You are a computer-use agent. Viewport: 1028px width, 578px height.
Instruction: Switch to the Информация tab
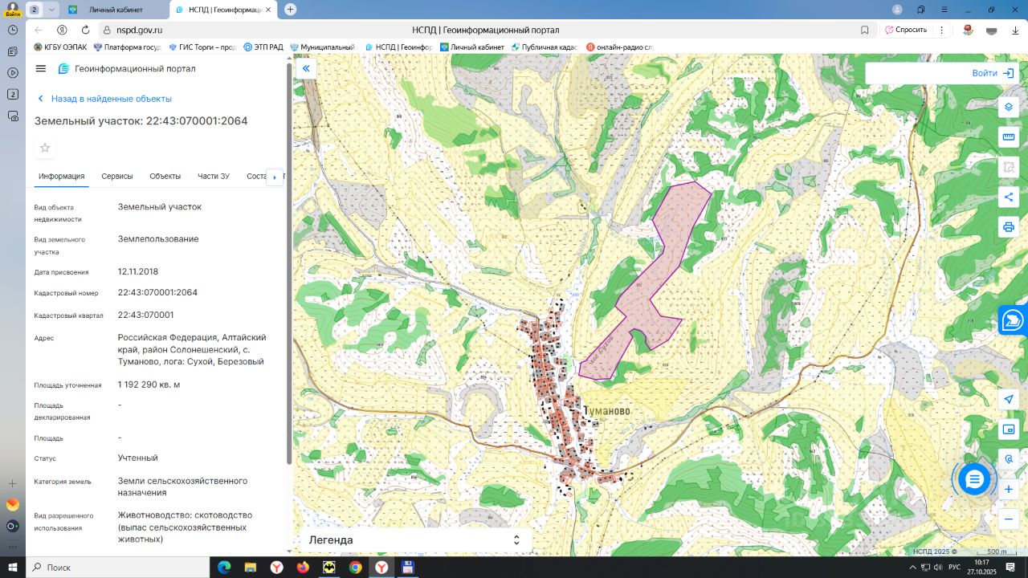tap(61, 177)
